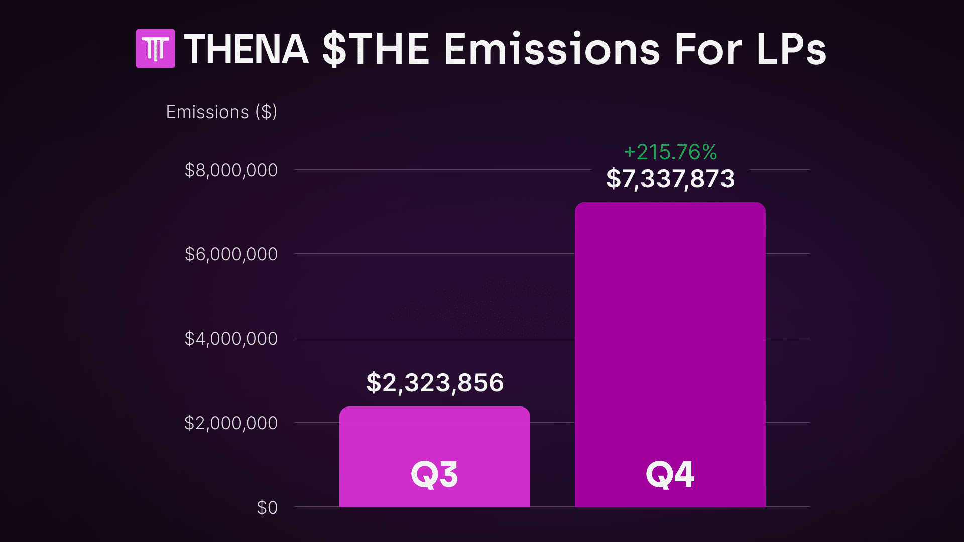The height and width of the screenshot is (542, 964).
Task: Click the white Q3 text inside bar
Action: [x=435, y=474]
